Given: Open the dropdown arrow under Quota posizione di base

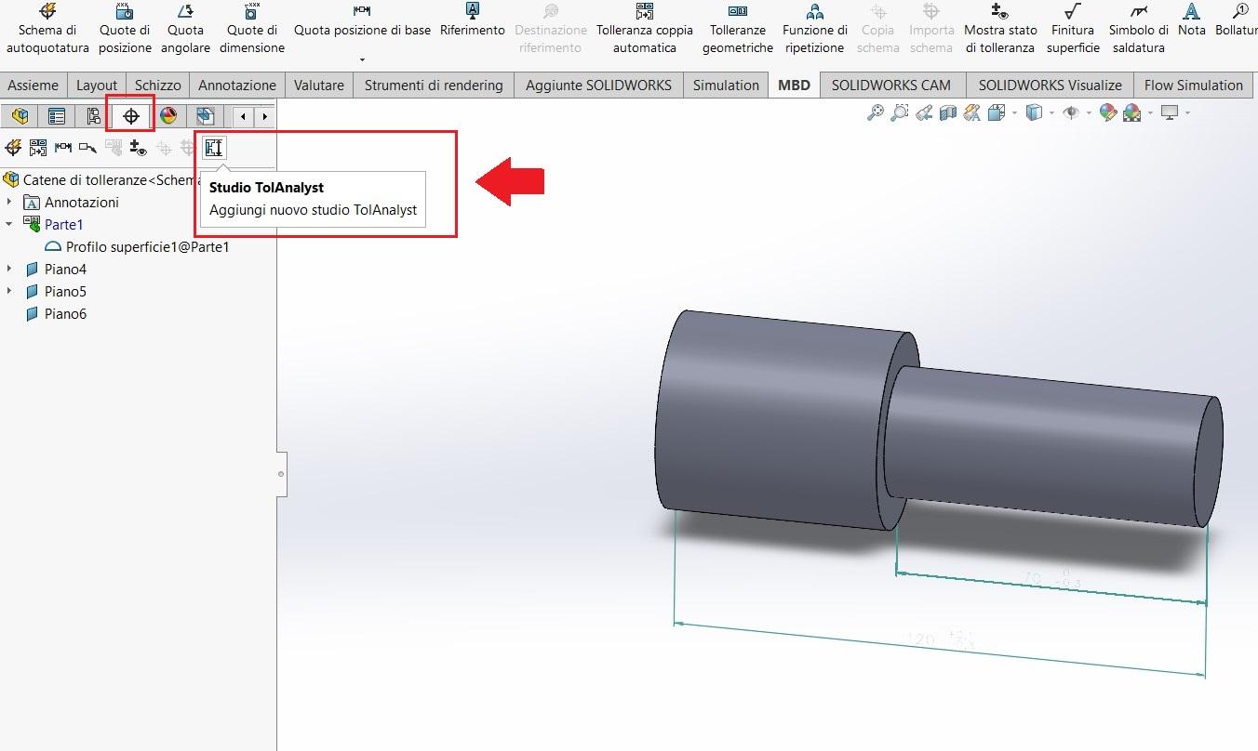Looking at the screenshot, I should [x=362, y=59].
